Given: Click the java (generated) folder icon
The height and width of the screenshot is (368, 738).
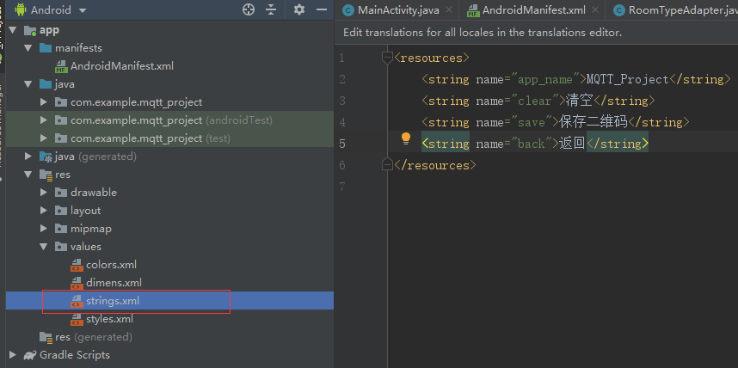Looking at the screenshot, I should [46, 156].
